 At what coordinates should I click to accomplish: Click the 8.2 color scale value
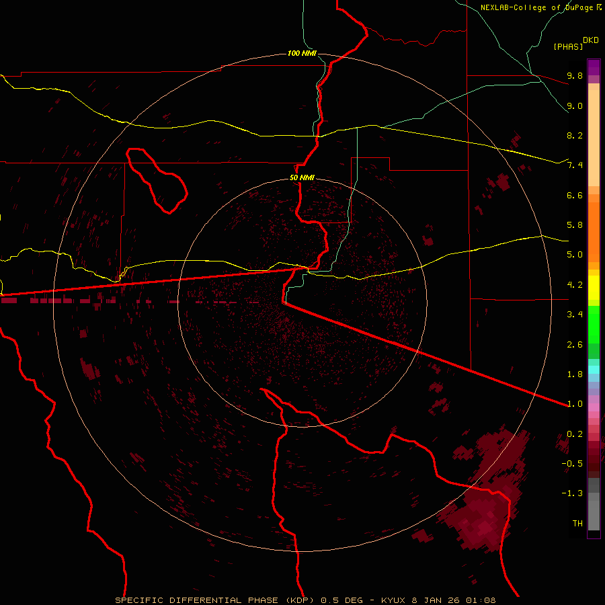tap(575, 135)
